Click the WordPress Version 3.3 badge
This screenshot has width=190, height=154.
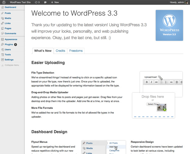pyautogui.click(x=169, y=25)
